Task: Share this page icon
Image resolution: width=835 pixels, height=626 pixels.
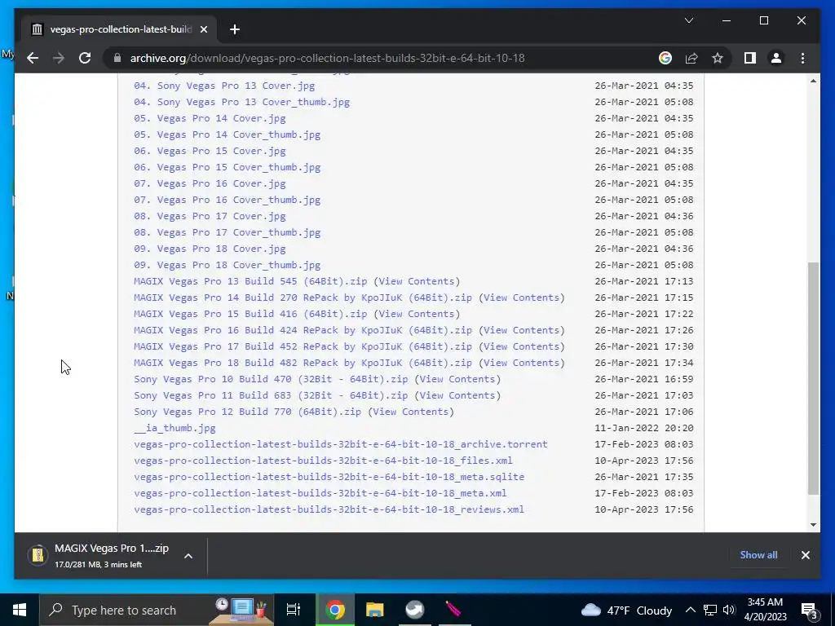Action: click(x=691, y=58)
